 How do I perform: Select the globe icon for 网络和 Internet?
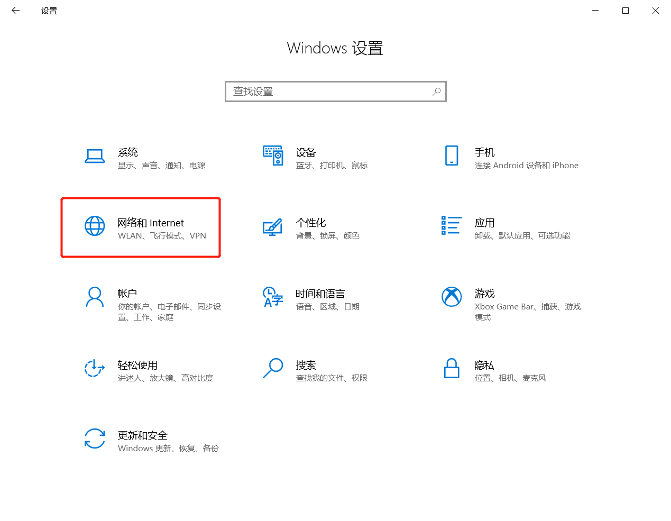click(x=95, y=226)
